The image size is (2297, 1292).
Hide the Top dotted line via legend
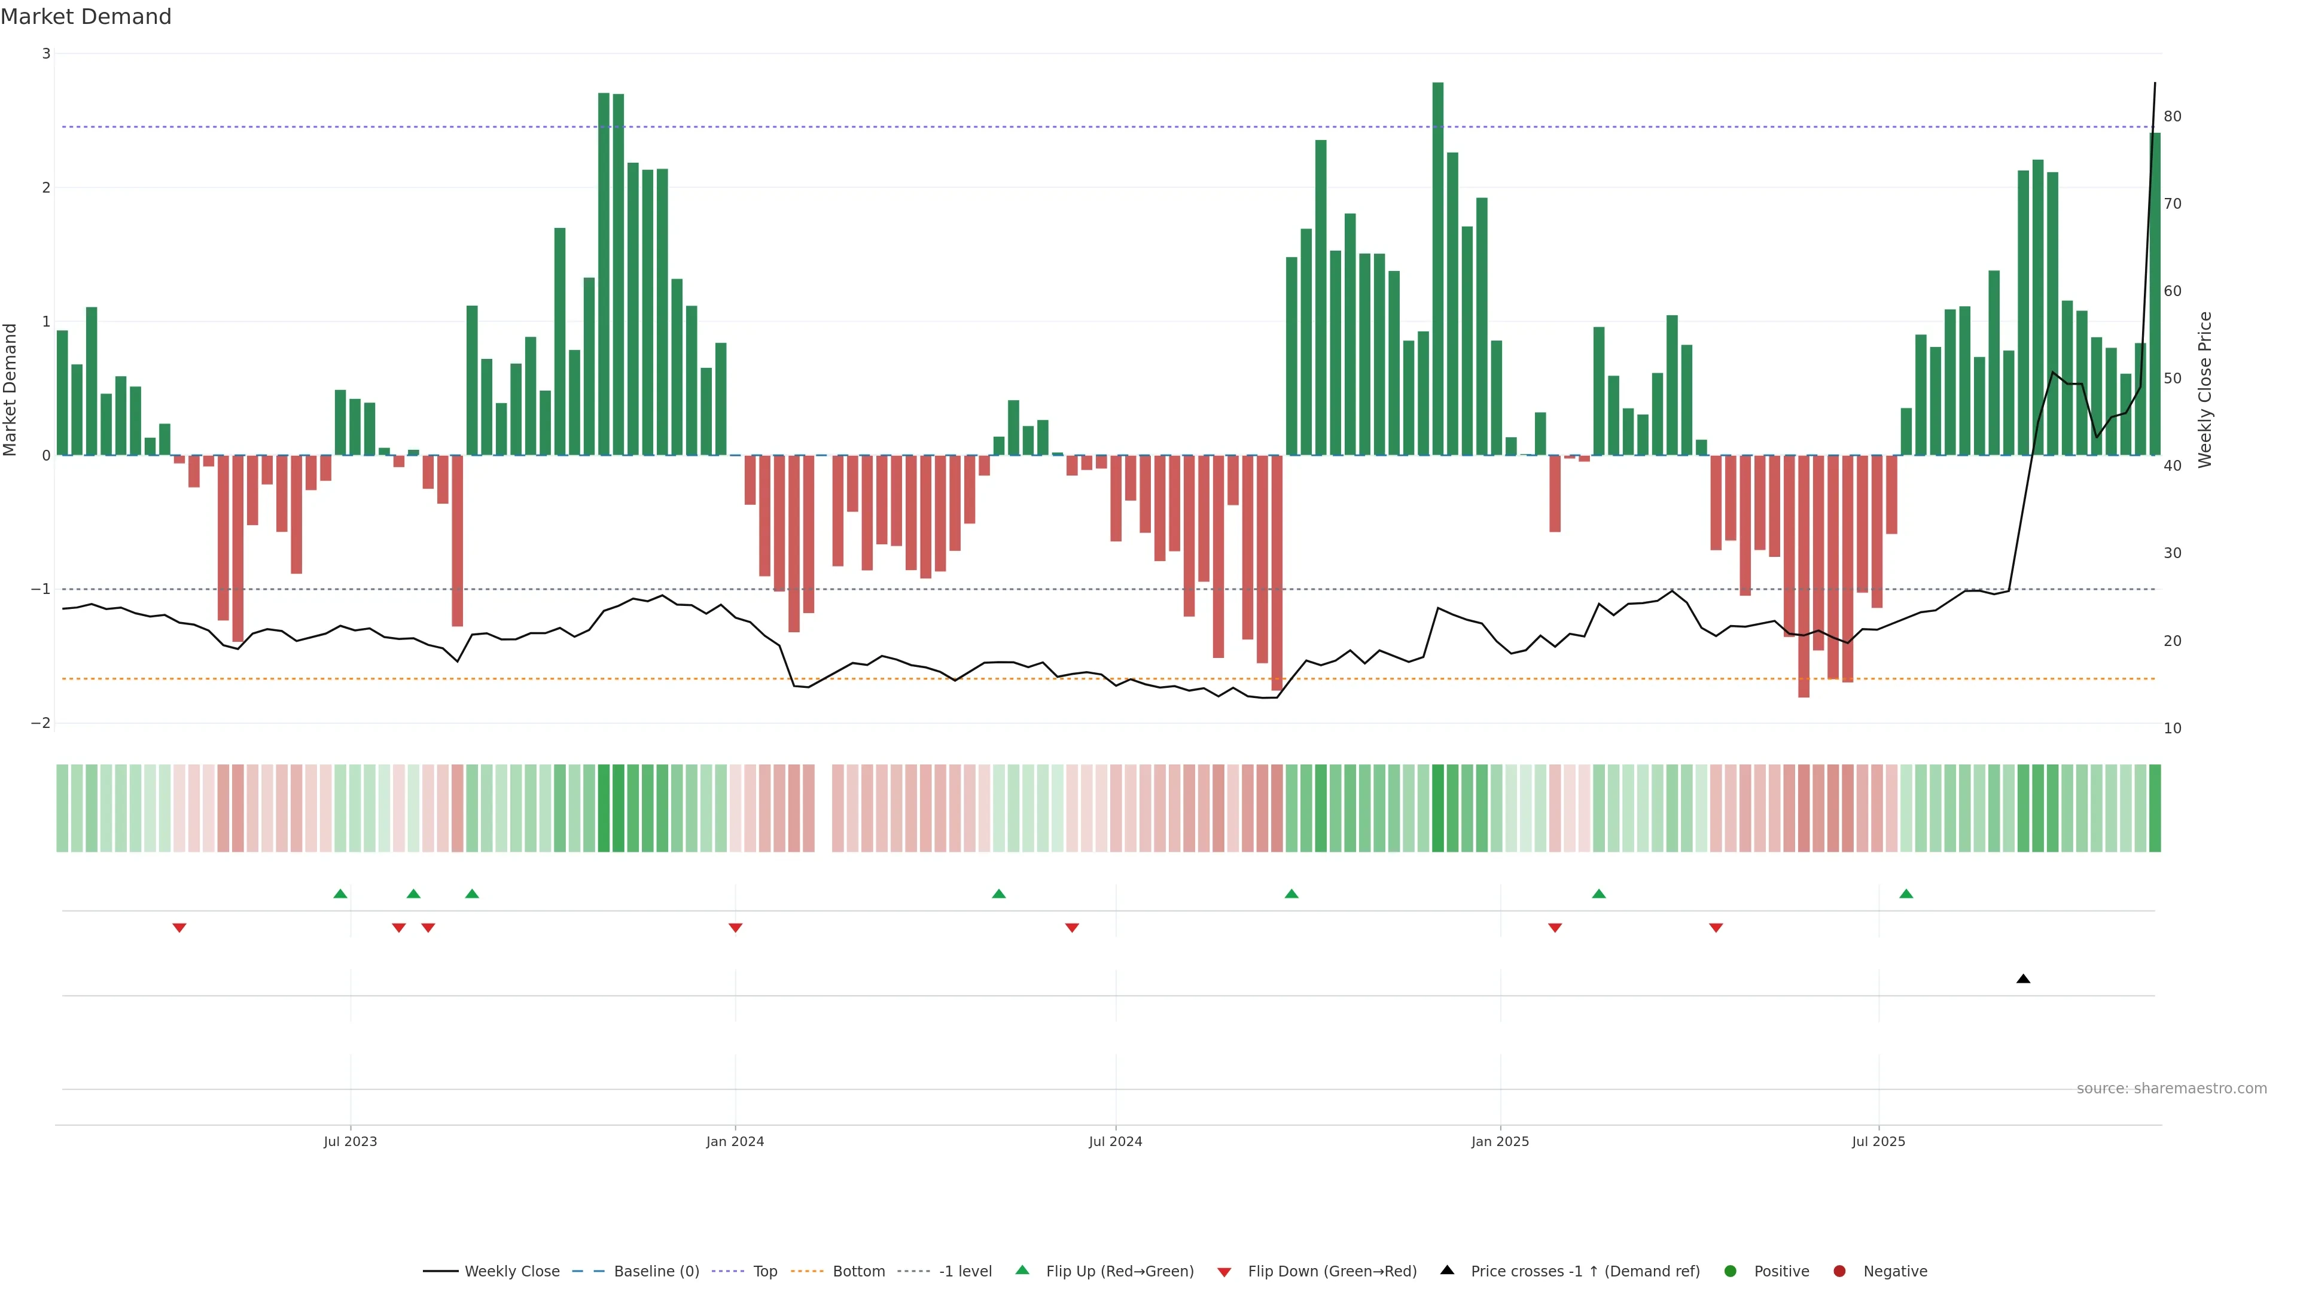[764, 1270]
